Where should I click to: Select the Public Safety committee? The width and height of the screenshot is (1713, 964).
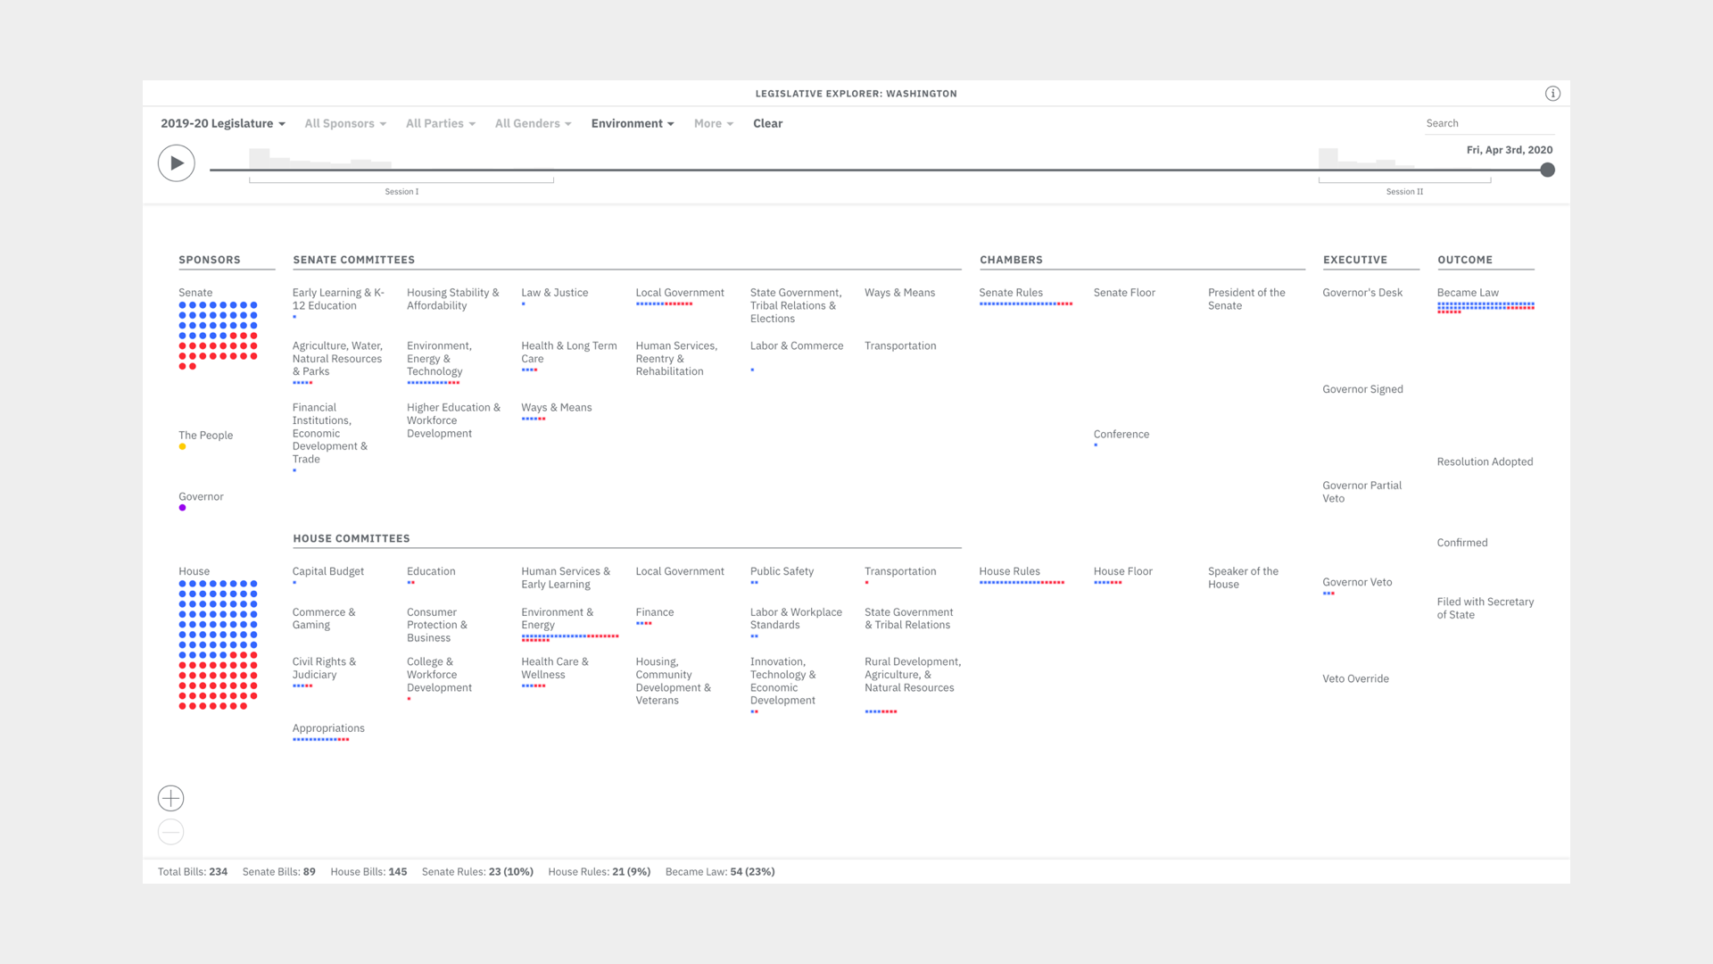pyautogui.click(x=782, y=571)
